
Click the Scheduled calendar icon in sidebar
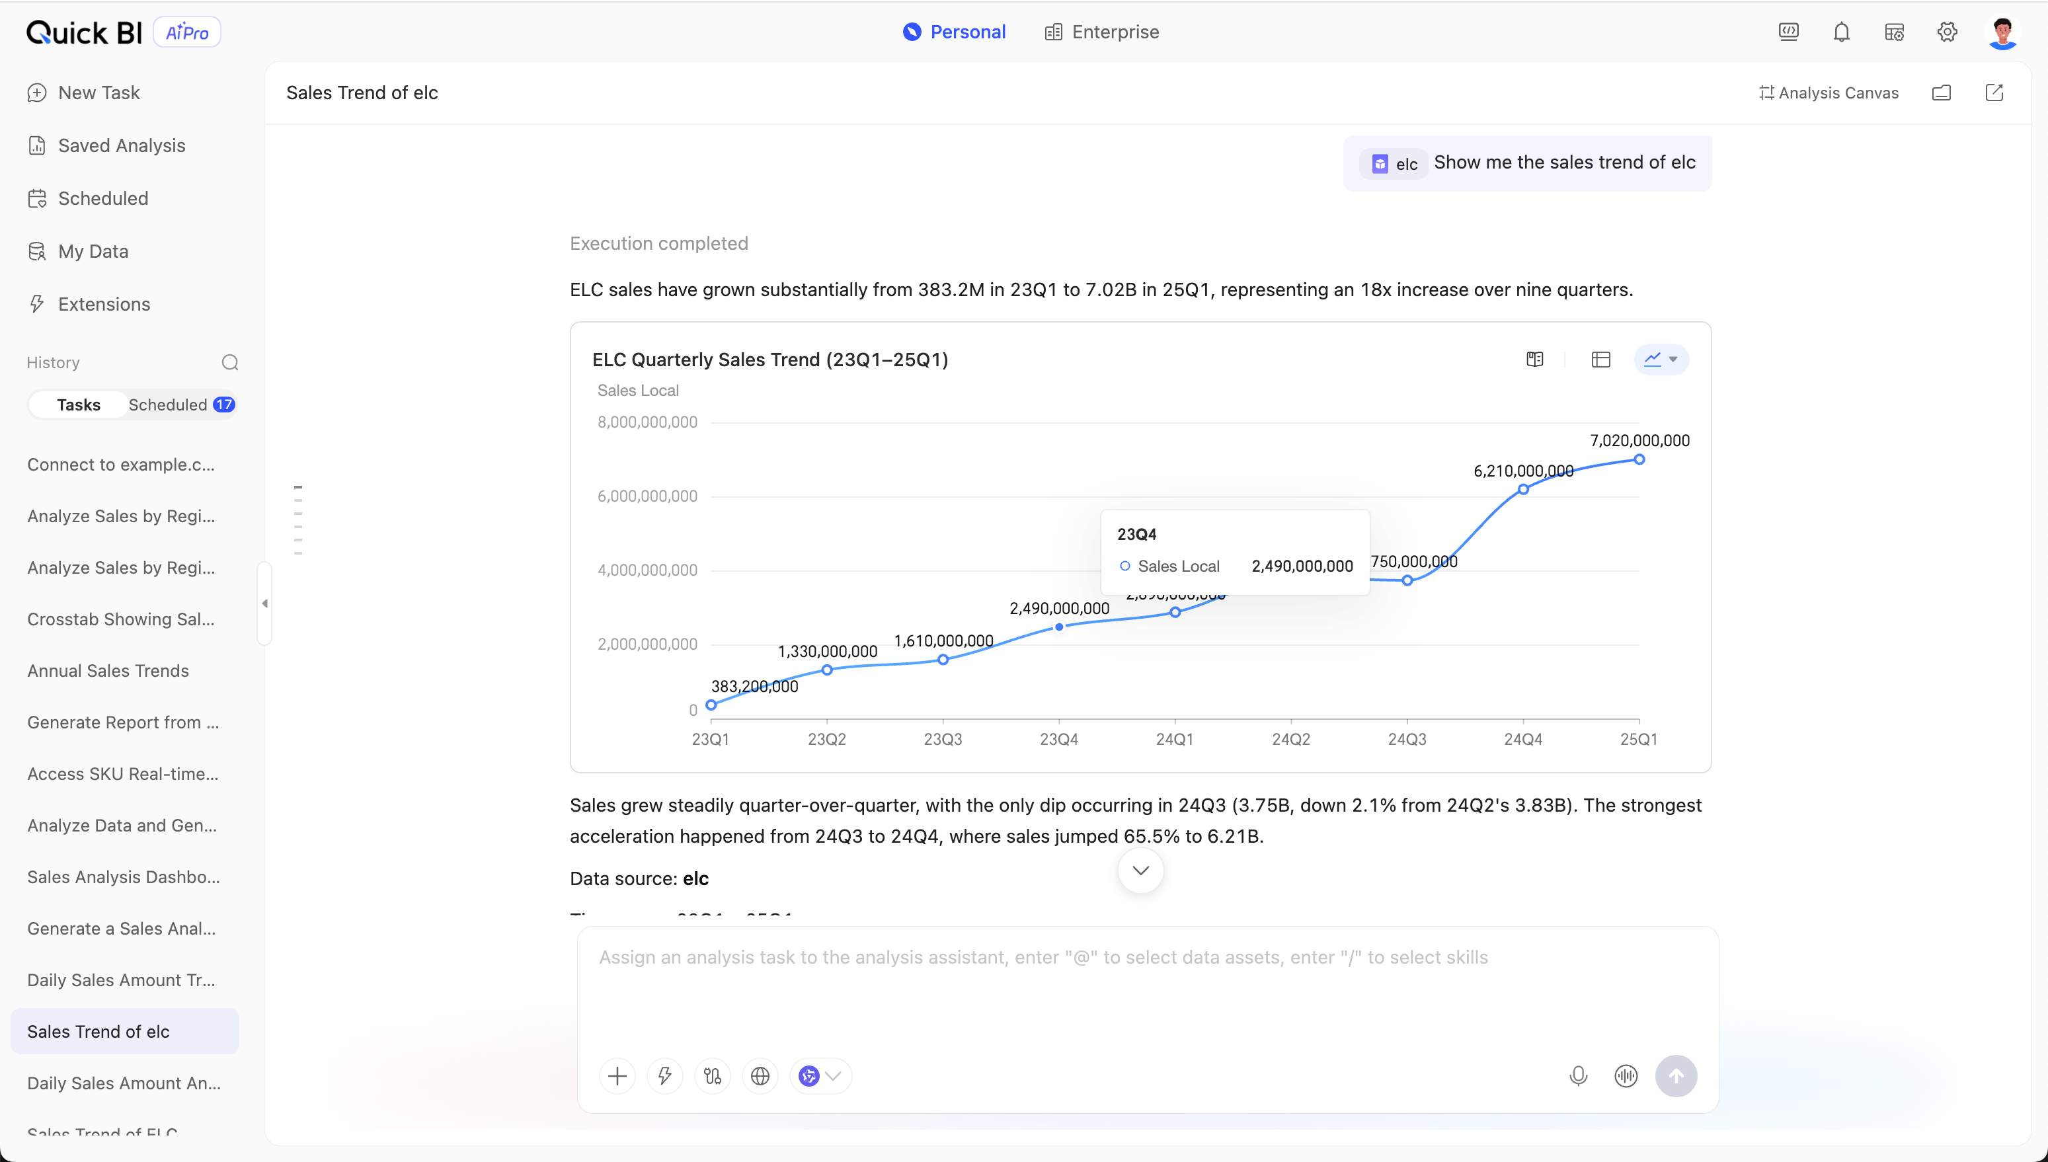point(37,198)
